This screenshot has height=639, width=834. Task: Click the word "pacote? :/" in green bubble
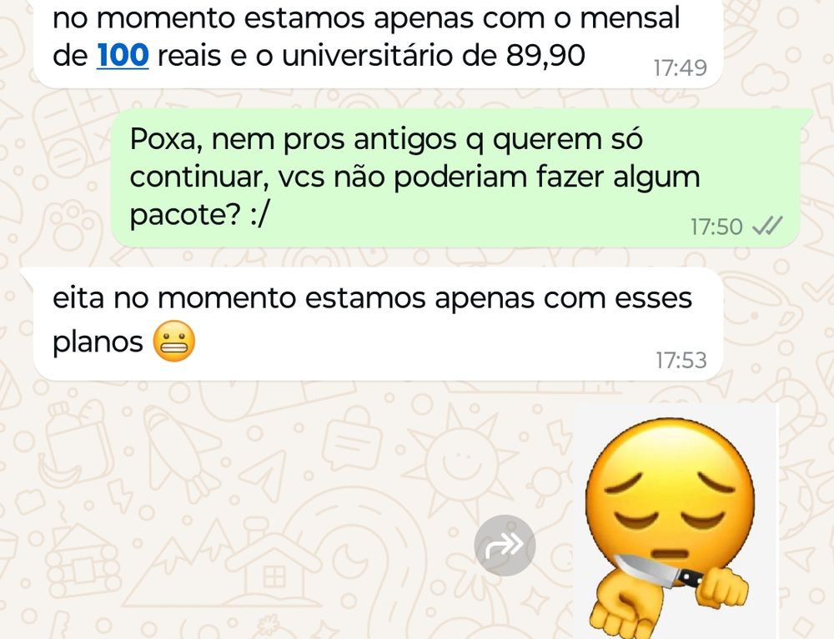(200, 215)
